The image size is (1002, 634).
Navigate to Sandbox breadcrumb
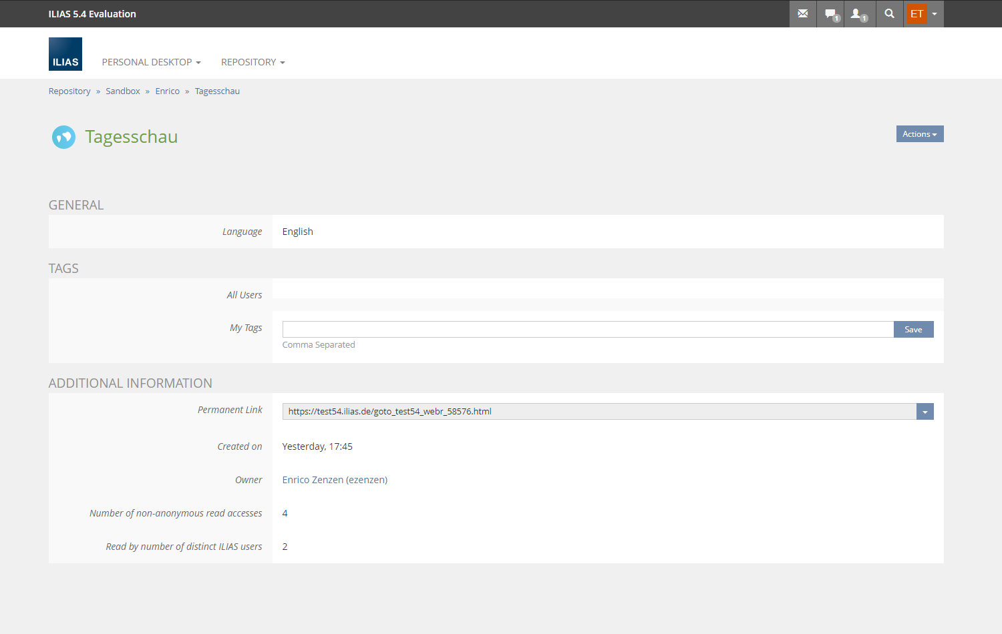[123, 91]
